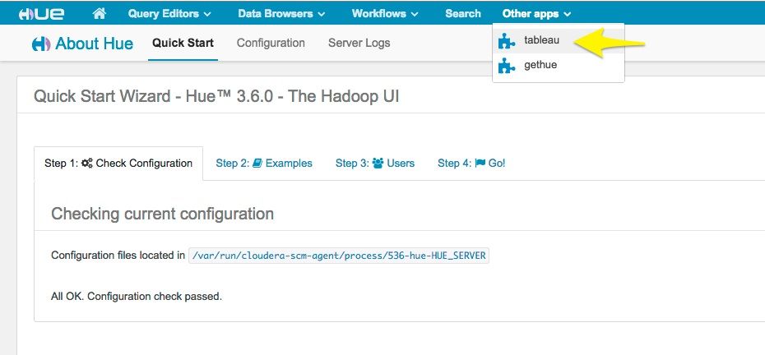765x355 pixels.
Task: Collapse the Other apps dropdown
Action: tap(536, 14)
